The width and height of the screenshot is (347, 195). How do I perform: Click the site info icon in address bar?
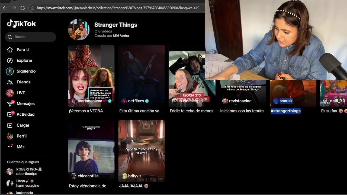click(x=33, y=8)
